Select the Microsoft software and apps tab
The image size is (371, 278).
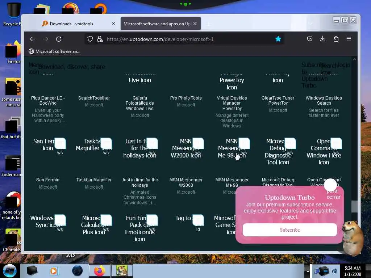(x=157, y=24)
